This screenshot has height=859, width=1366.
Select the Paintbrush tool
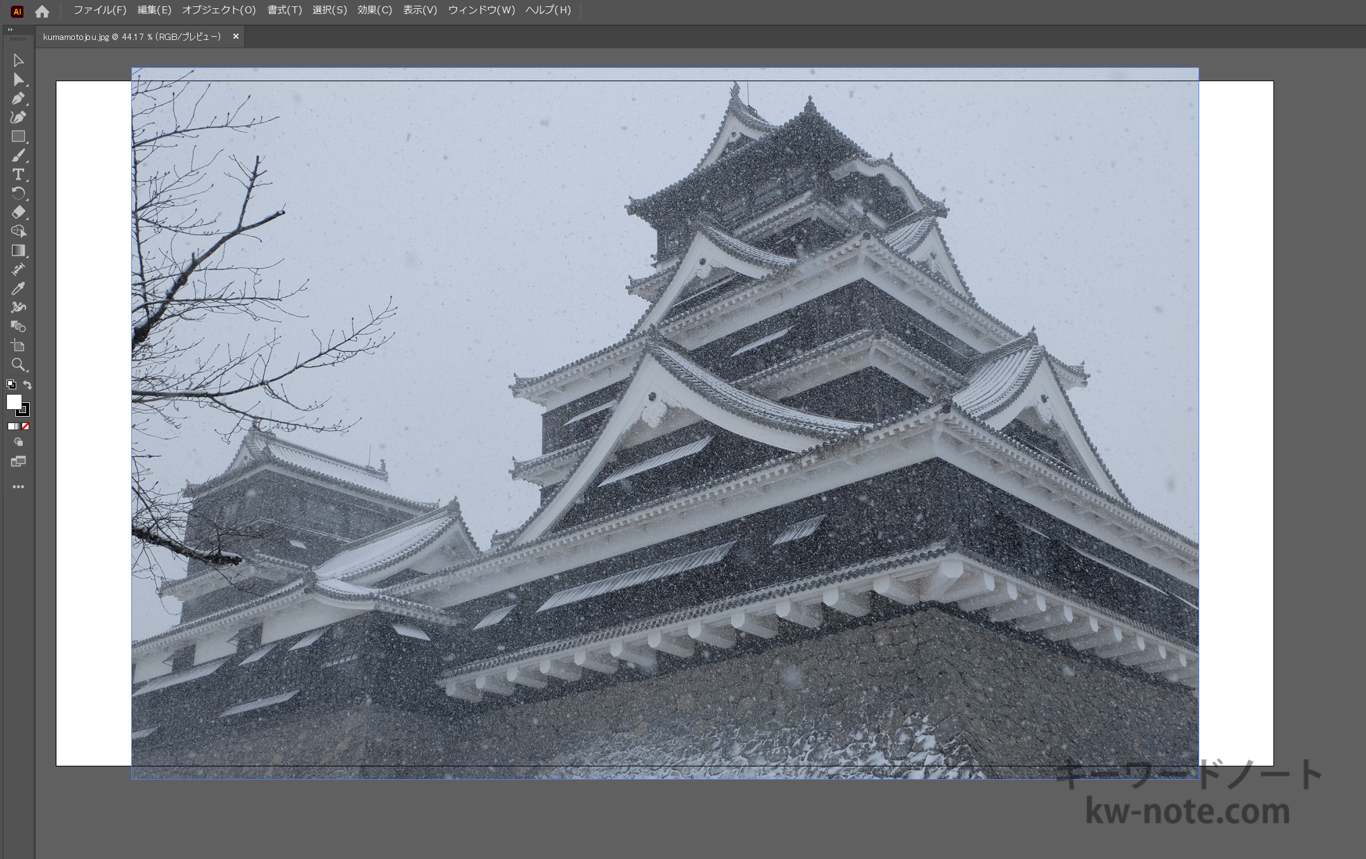(x=18, y=155)
